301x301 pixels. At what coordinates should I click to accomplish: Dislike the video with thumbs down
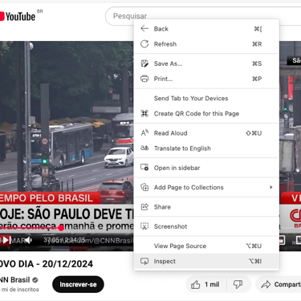(x=238, y=284)
